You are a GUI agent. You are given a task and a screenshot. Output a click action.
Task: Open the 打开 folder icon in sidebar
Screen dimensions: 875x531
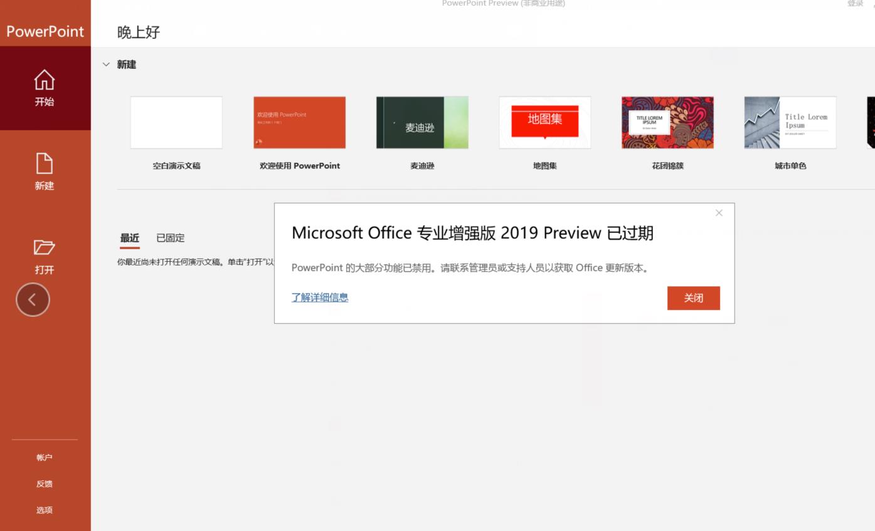[44, 255]
